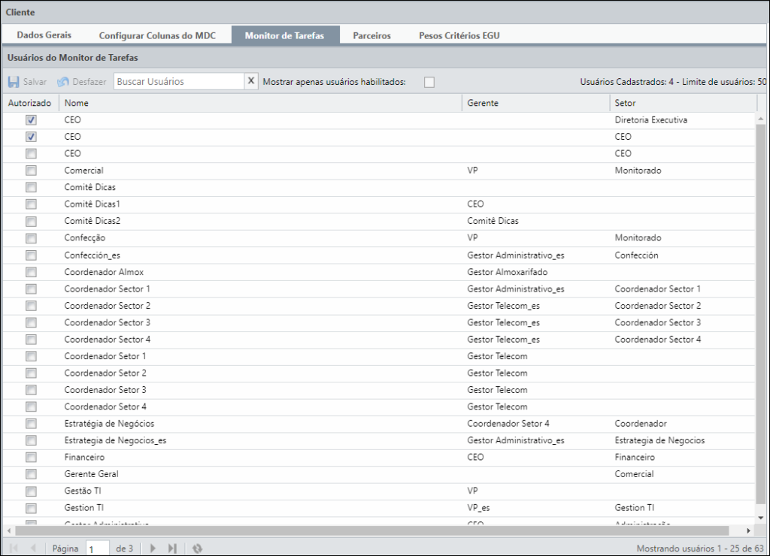This screenshot has width=770, height=556.
Task: Select the 'Comitê Dicas2' name cell
Action: [x=92, y=221]
